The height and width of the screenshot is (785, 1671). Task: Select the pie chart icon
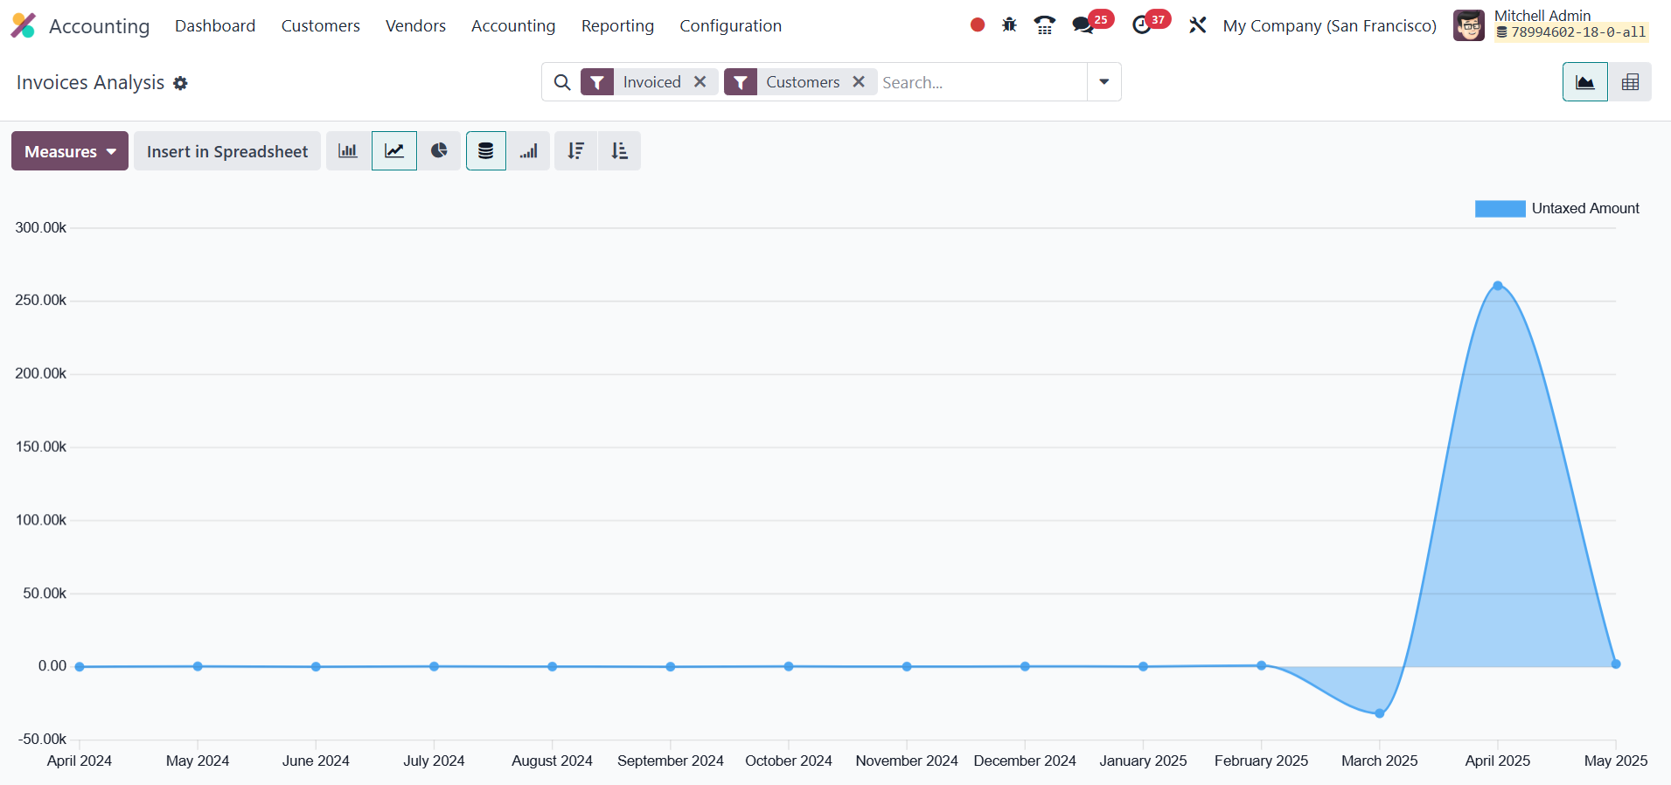coord(439,151)
